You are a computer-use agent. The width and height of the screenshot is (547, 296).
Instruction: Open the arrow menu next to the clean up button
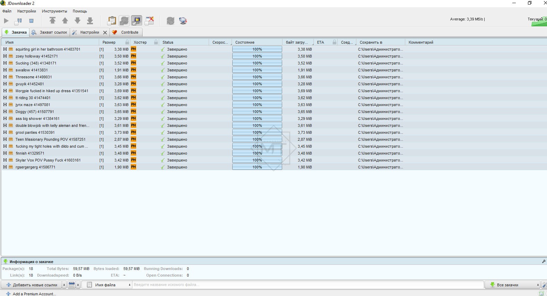pyautogui.click(x=78, y=285)
